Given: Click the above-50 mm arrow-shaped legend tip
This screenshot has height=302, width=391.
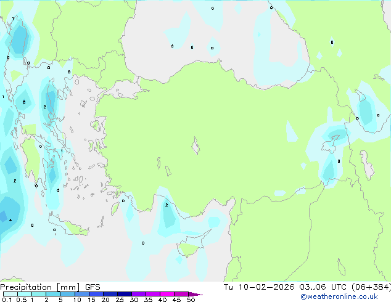Looking at the screenshot, I should pos(196,294).
